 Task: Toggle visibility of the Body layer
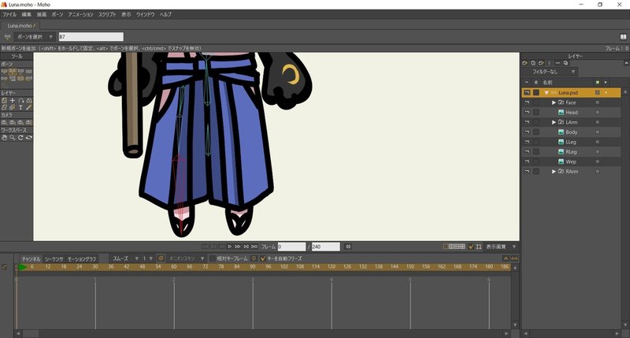tap(527, 132)
